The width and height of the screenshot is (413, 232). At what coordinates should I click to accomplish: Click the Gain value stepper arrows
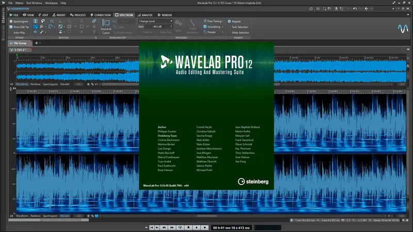pyautogui.click(x=171, y=27)
